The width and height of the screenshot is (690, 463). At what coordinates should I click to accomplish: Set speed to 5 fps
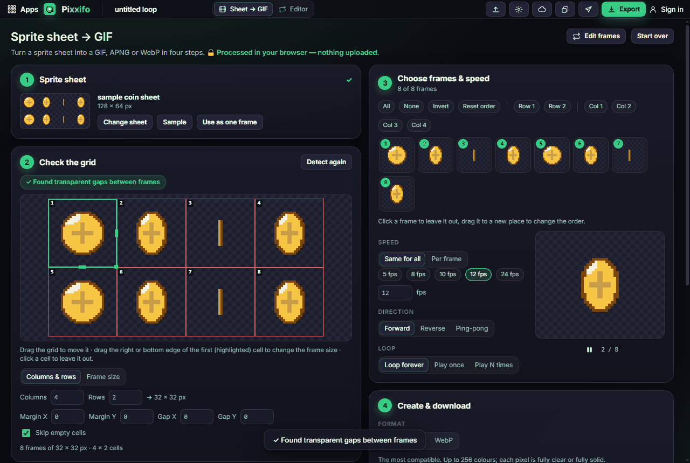tap(390, 275)
